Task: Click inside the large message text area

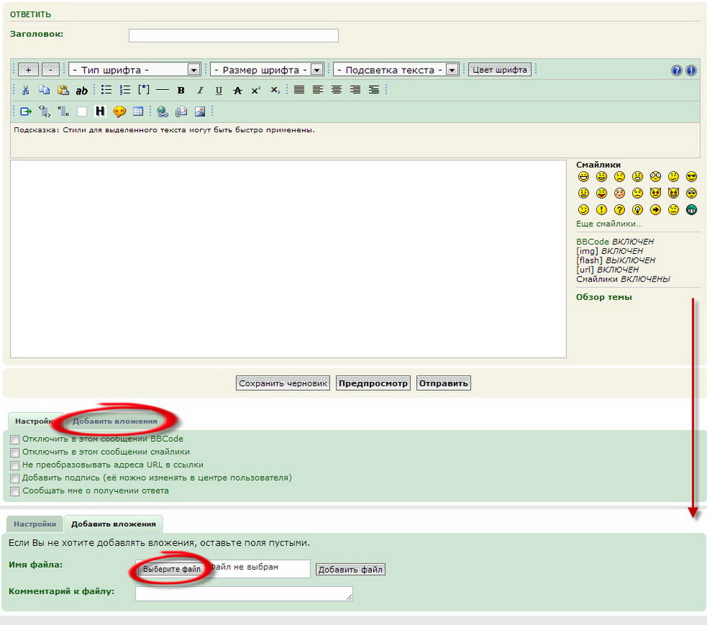Action: (288, 259)
